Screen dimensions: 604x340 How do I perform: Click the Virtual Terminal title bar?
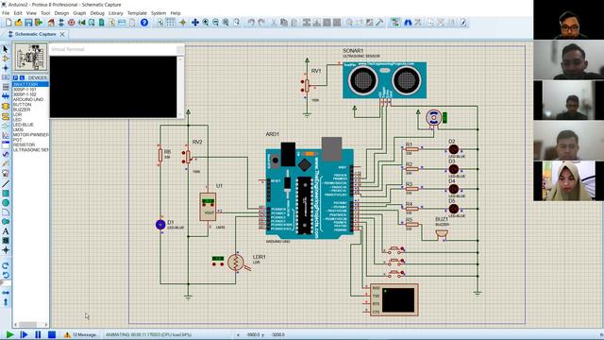pyautogui.click(x=117, y=49)
